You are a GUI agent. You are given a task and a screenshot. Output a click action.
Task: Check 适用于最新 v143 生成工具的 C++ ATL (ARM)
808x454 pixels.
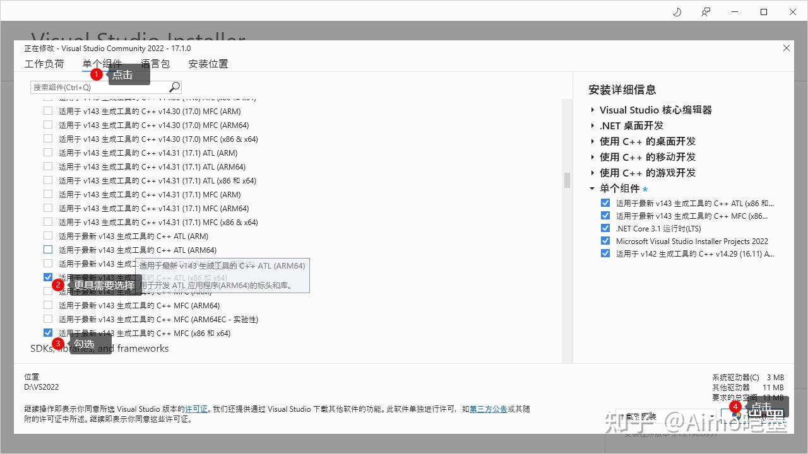(47, 236)
